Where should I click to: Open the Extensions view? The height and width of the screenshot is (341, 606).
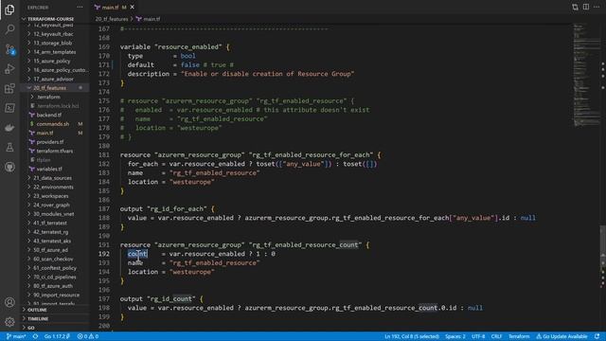(x=9, y=88)
